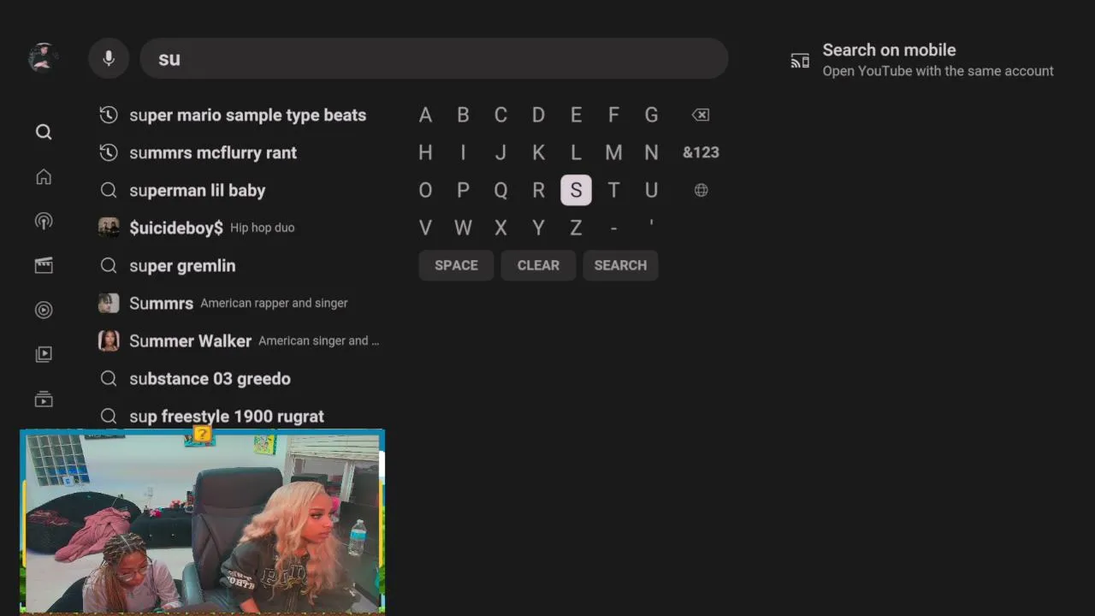Select the letter I key

click(x=463, y=152)
